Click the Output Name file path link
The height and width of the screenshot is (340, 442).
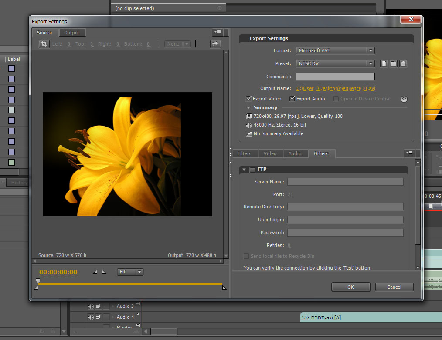tap(336, 88)
